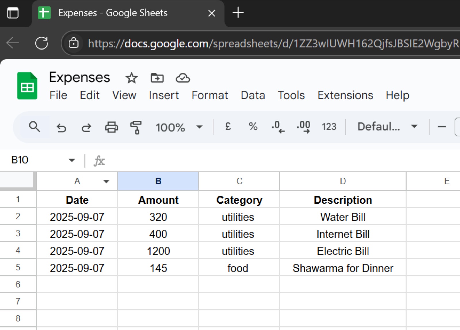Click the select-all corner box
Screen dimensions: 460x330
click(18, 181)
